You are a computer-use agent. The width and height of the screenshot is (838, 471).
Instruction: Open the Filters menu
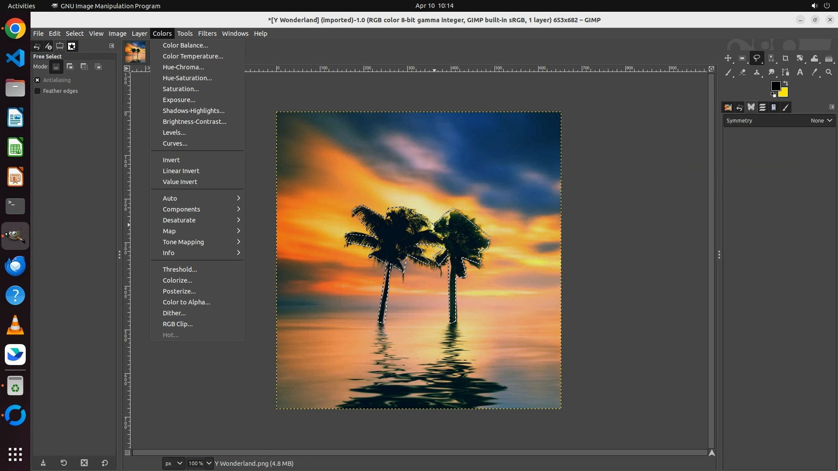(x=207, y=34)
